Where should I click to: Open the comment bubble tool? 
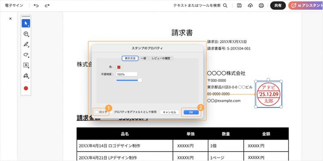[x=26, y=34]
